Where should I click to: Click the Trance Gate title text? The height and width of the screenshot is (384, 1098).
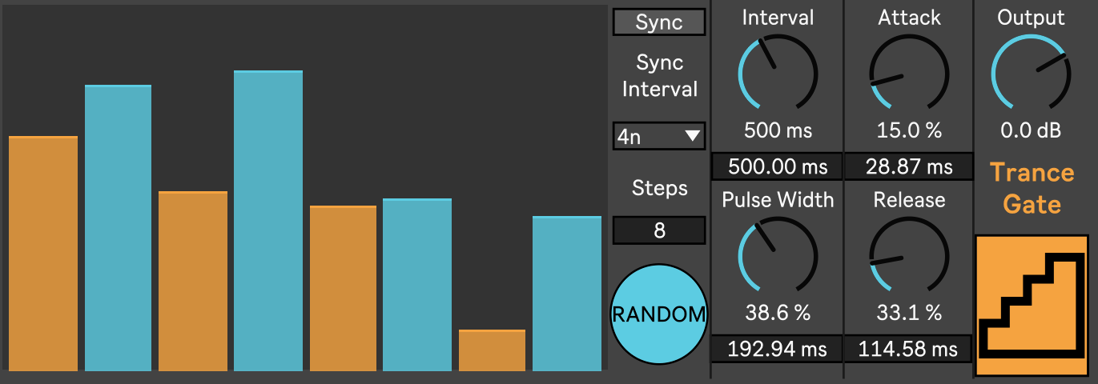pyautogui.click(x=1032, y=189)
